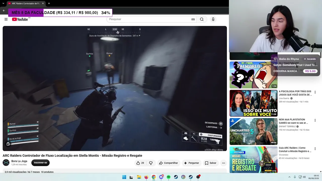Open the Isso Diz Muito Sobre Você thumbnail
322x181 pixels.
254,103
